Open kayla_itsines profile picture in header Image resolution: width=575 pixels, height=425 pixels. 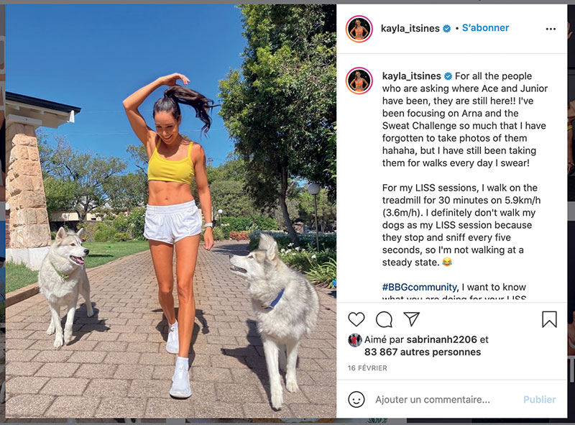click(359, 29)
